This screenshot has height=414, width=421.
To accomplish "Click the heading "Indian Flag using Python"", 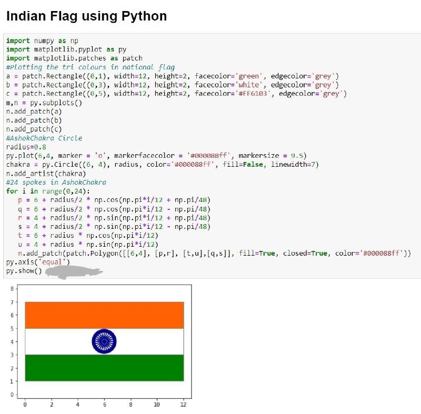I will 86,16.
